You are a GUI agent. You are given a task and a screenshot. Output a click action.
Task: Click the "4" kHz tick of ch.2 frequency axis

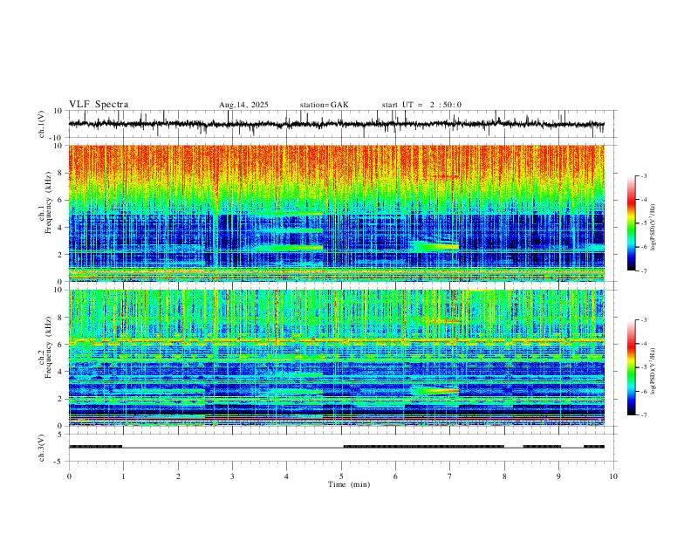[61, 372]
